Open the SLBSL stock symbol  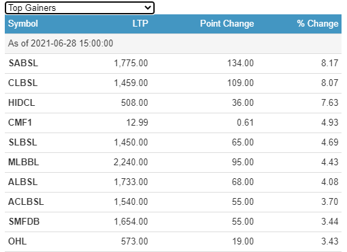[23, 142]
